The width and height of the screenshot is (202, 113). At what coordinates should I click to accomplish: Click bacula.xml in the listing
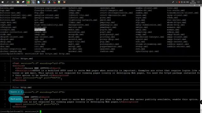(7, 8)
